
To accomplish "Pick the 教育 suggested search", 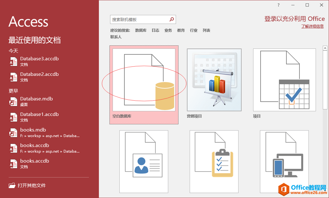I will (181, 30).
